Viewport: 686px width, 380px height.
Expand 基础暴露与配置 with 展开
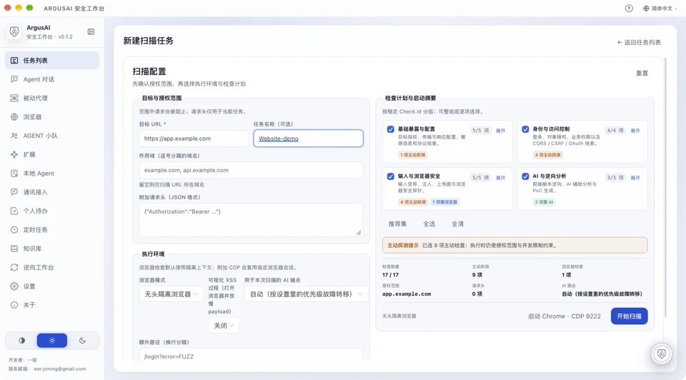click(x=500, y=130)
